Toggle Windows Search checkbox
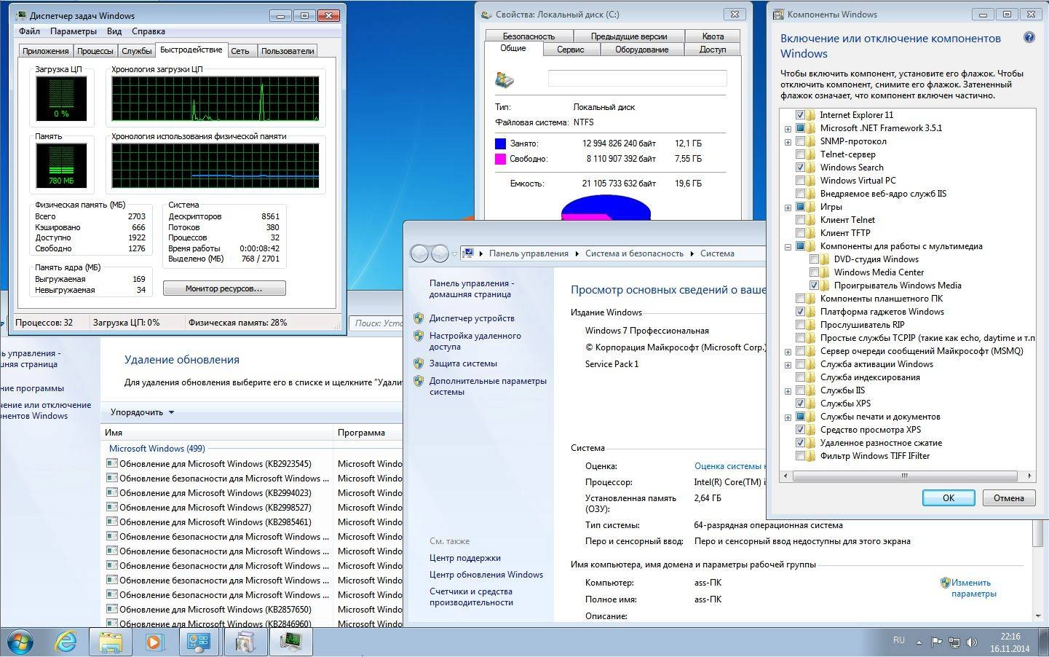Screen dimensions: 1049x657 click(800, 168)
